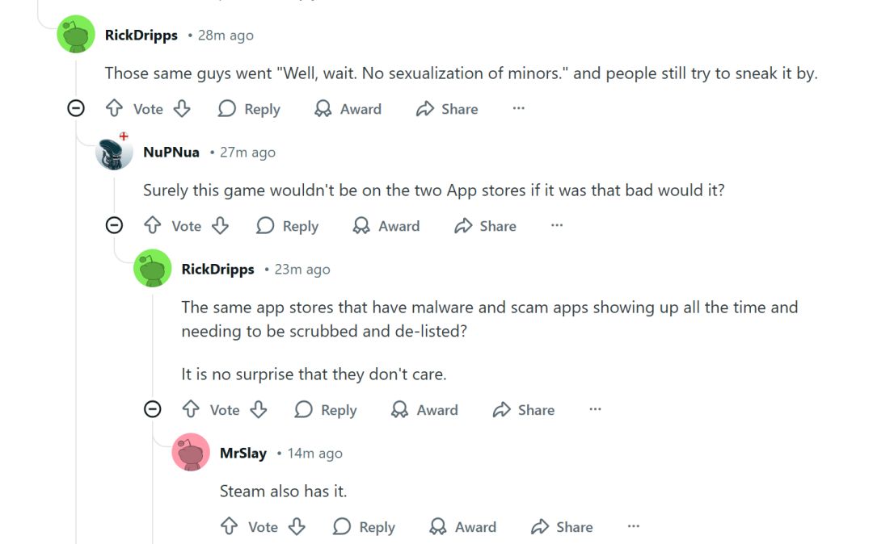The height and width of the screenshot is (544, 873).
Task: Click RickDripps' green snoo avatar
Action: click(x=76, y=35)
